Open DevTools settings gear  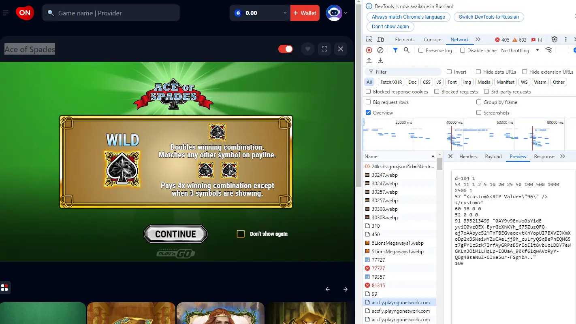555,40
